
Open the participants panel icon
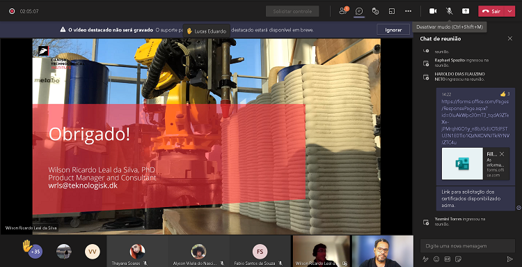342,11
